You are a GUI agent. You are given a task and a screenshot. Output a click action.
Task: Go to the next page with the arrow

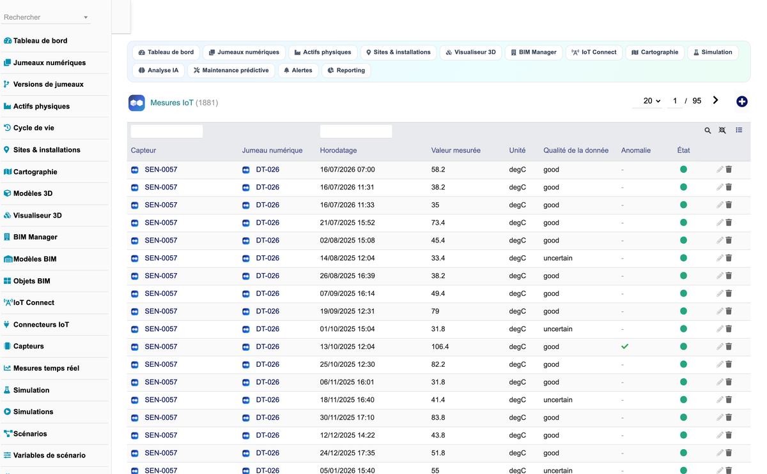coord(715,100)
